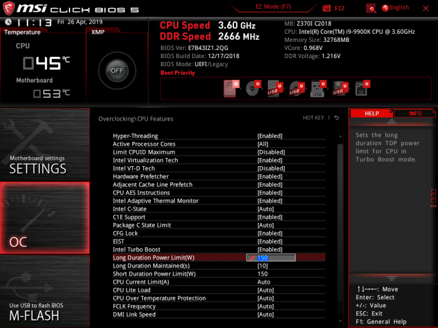Switch to the INFO tab
This screenshot has height=328, width=438.
click(x=415, y=114)
